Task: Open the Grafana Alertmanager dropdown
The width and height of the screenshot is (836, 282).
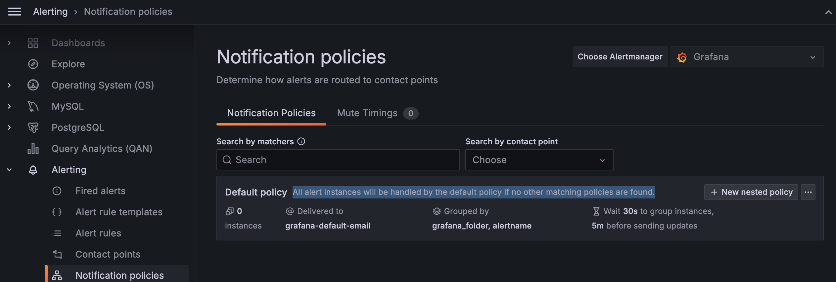Action: tap(747, 57)
